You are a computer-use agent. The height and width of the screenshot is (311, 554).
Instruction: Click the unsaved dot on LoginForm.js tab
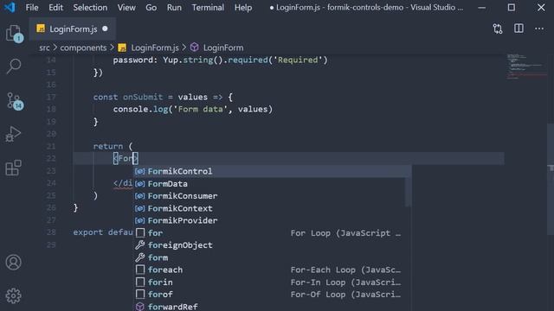pyautogui.click(x=105, y=29)
